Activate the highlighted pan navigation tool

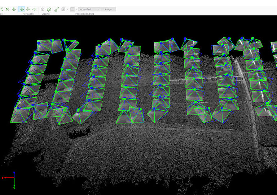22,9
